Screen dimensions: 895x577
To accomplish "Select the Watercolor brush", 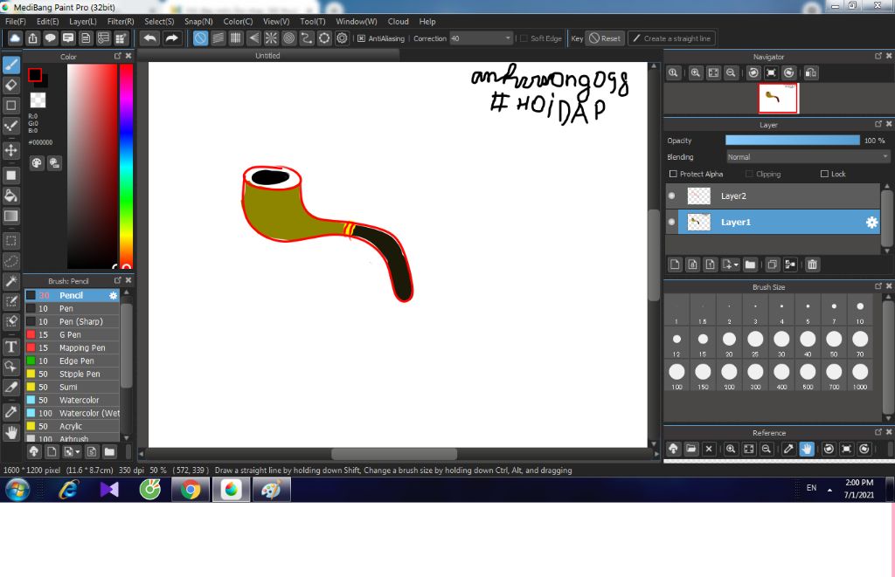I will pyautogui.click(x=73, y=401).
